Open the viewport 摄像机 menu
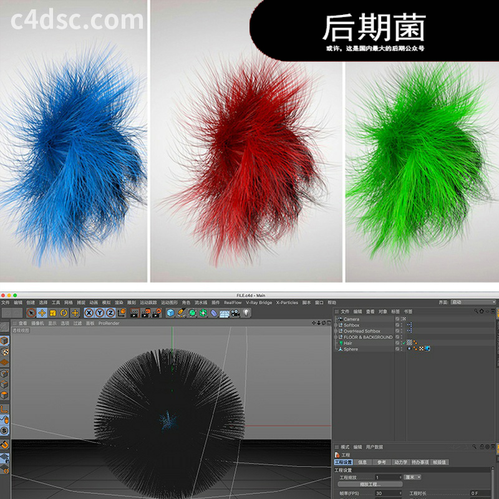499x499 pixels. [37, 323]
